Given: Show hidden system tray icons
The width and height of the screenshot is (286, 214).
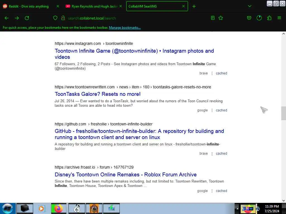Looking at the screenshot, I should click(237, 209).
